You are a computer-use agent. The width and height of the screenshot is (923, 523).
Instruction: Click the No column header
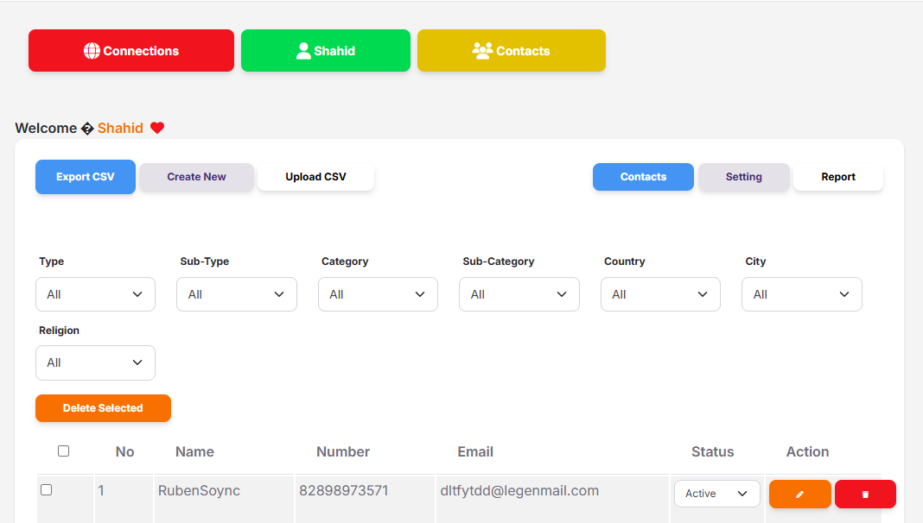[124, 451]
